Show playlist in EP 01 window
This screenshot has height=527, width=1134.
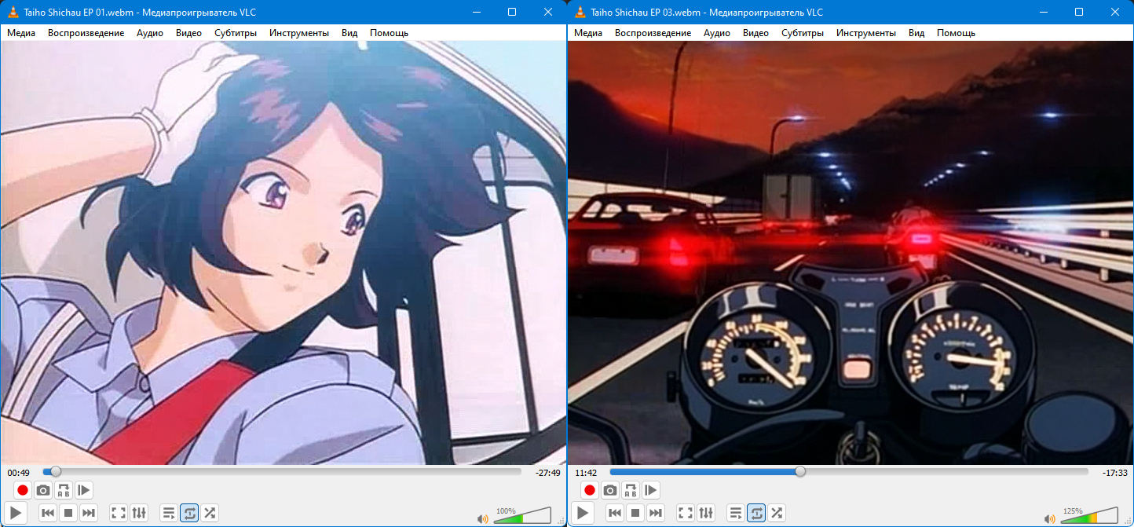169,513
